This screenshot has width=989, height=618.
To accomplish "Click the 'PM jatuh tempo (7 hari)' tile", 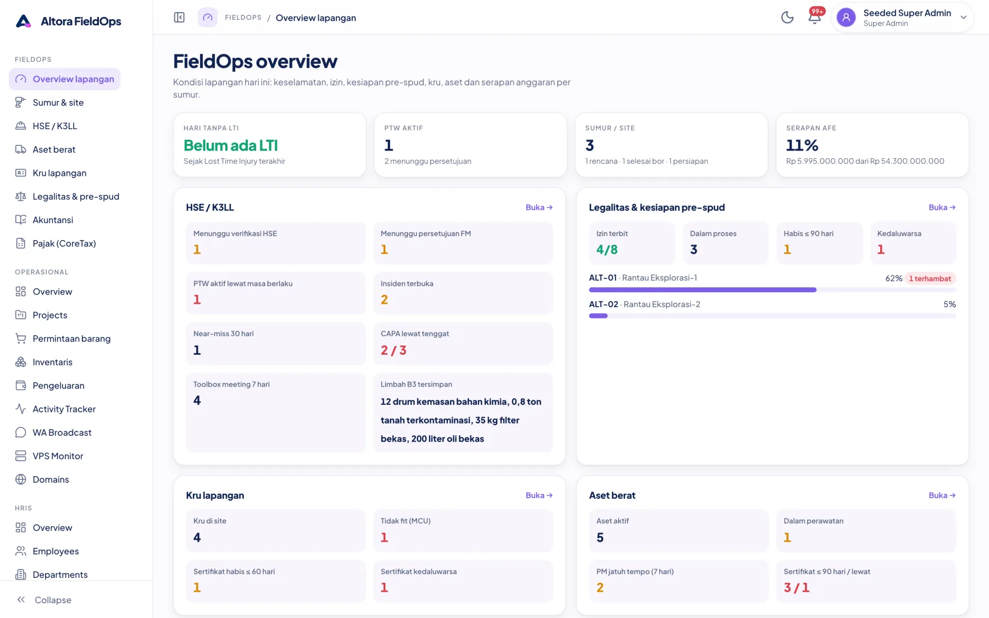I will point(679,581).
